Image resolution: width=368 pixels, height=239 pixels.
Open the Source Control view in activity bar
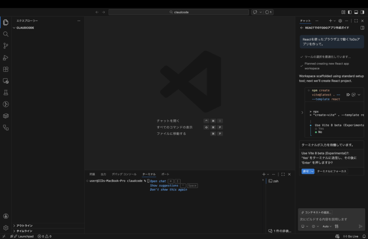pyautogui.click(x=6, y=45)
